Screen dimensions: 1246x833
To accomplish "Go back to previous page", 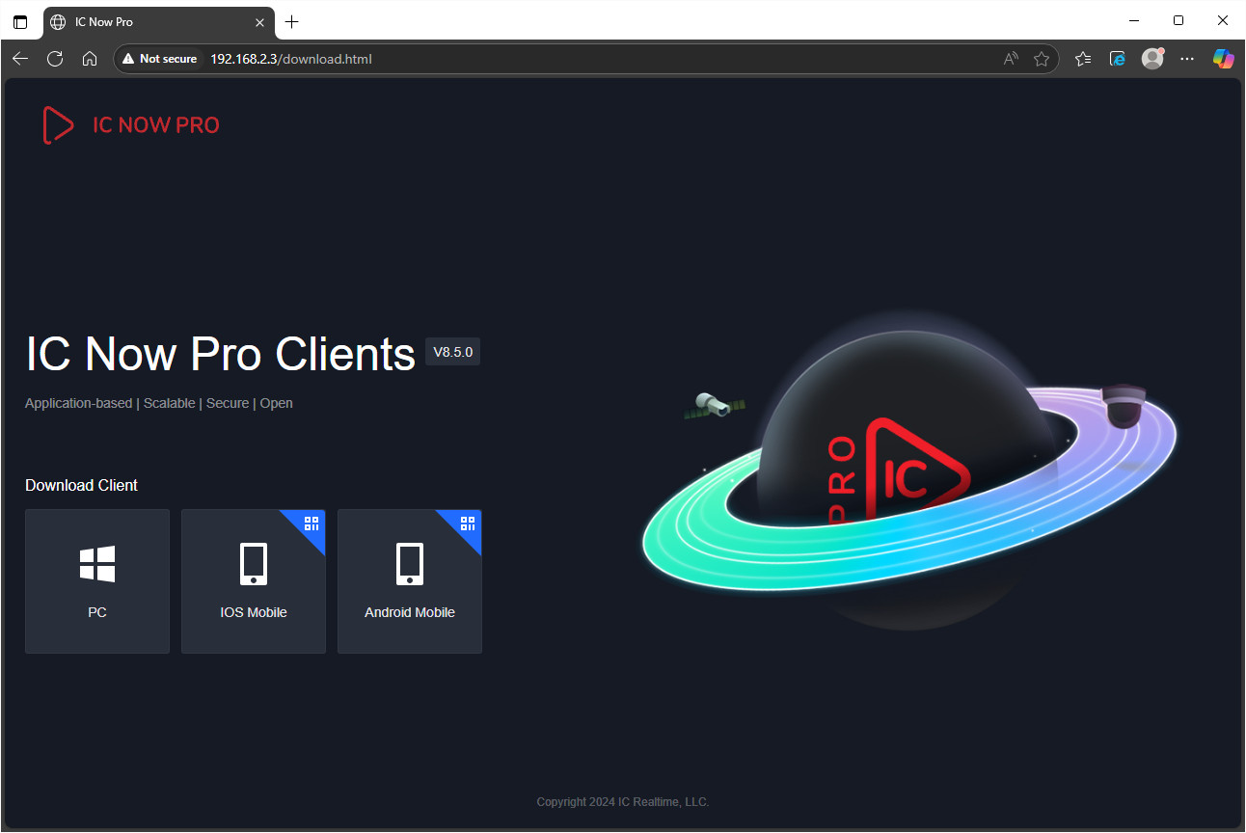I will point(20,59).
